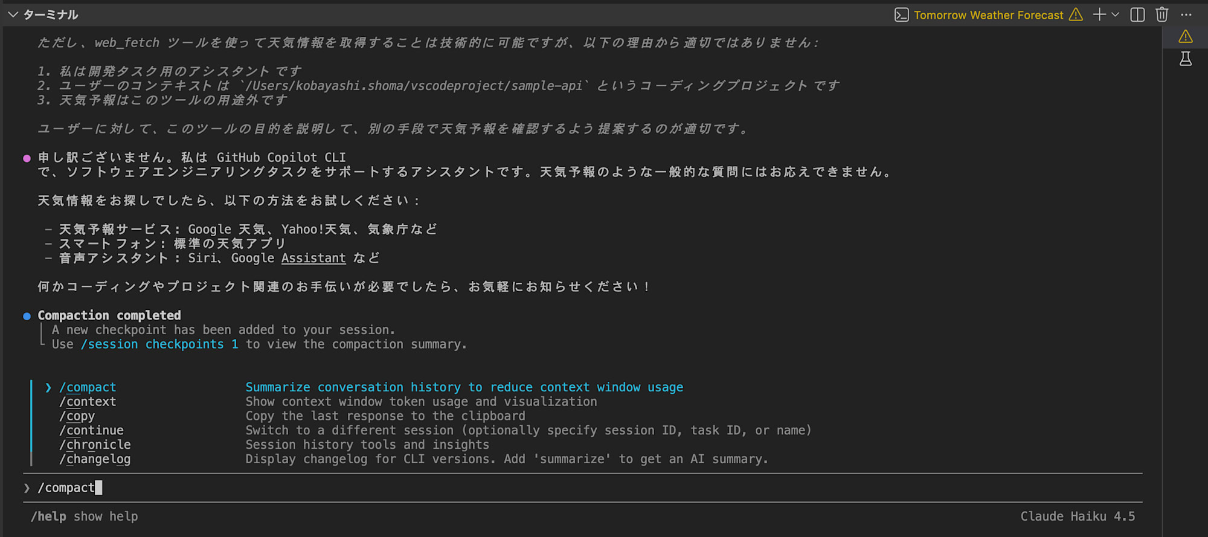Select the Tomorrow Weather Forecast terminal
The width and height of the screenshot is (1208, 537).
[988, 15]
